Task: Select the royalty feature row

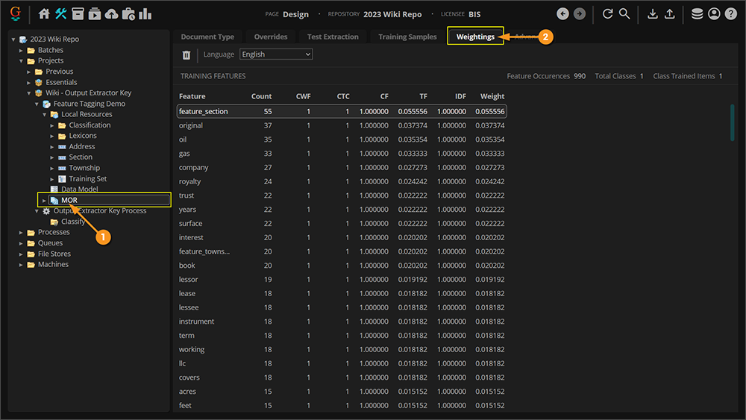Action: click(190, 181)
